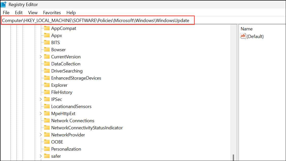Viewport: 286px width, 161px height.
Task: Select the Network Connections key
Action: tap(73, 121)
